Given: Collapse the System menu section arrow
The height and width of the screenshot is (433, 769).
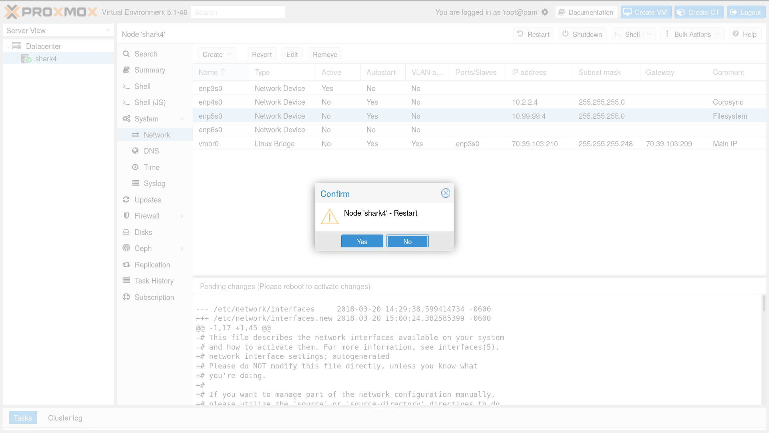Looking at the screenshot, I should click(x=182, y=119).
